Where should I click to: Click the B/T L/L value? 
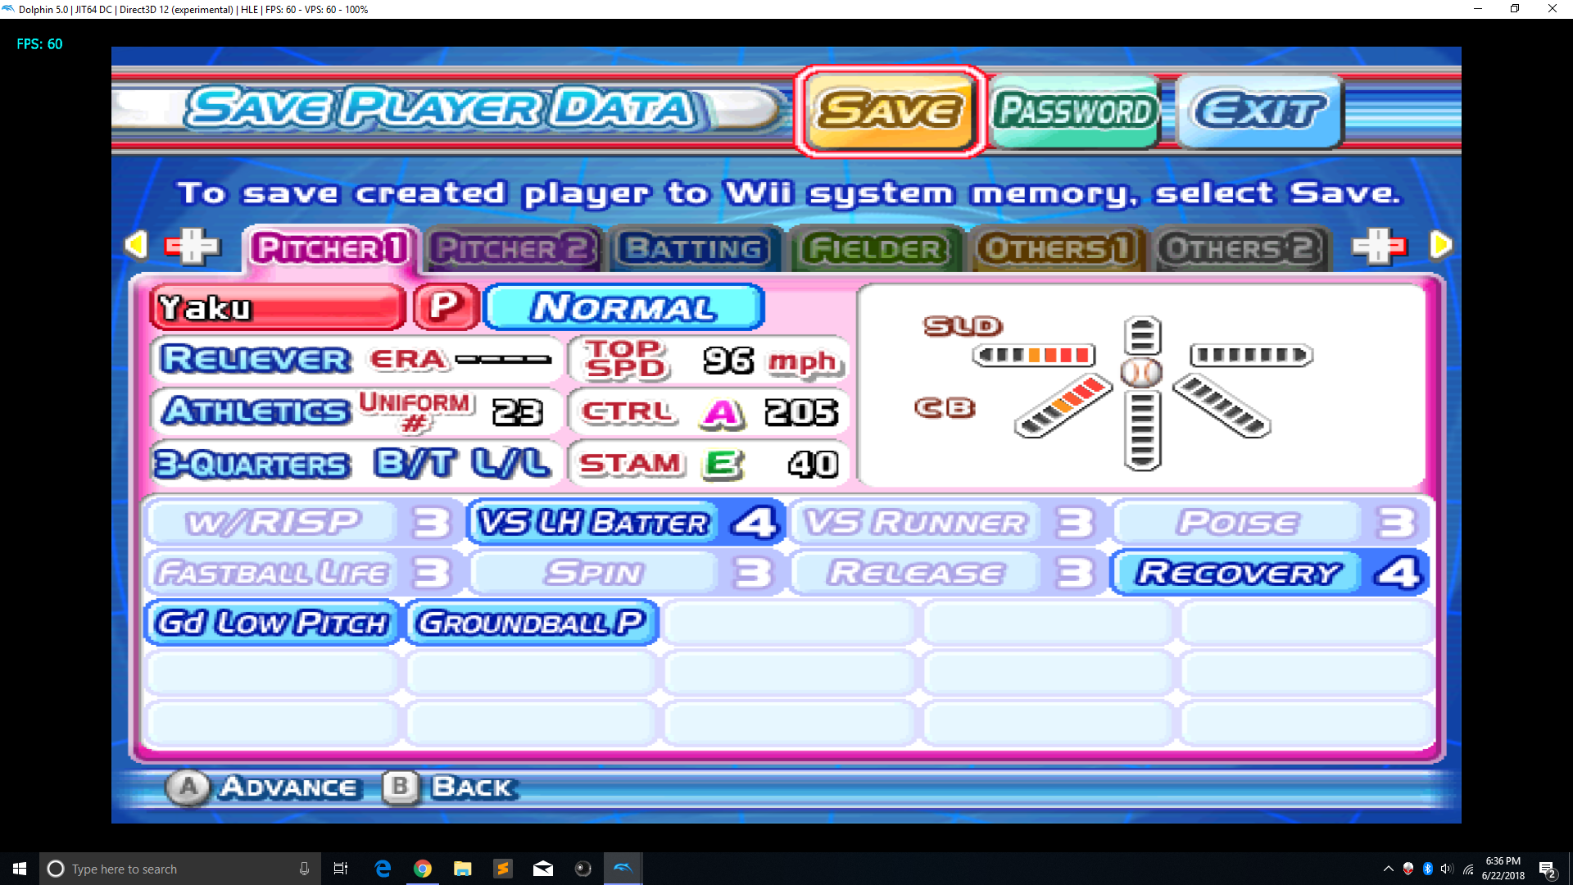click(462, 464)
